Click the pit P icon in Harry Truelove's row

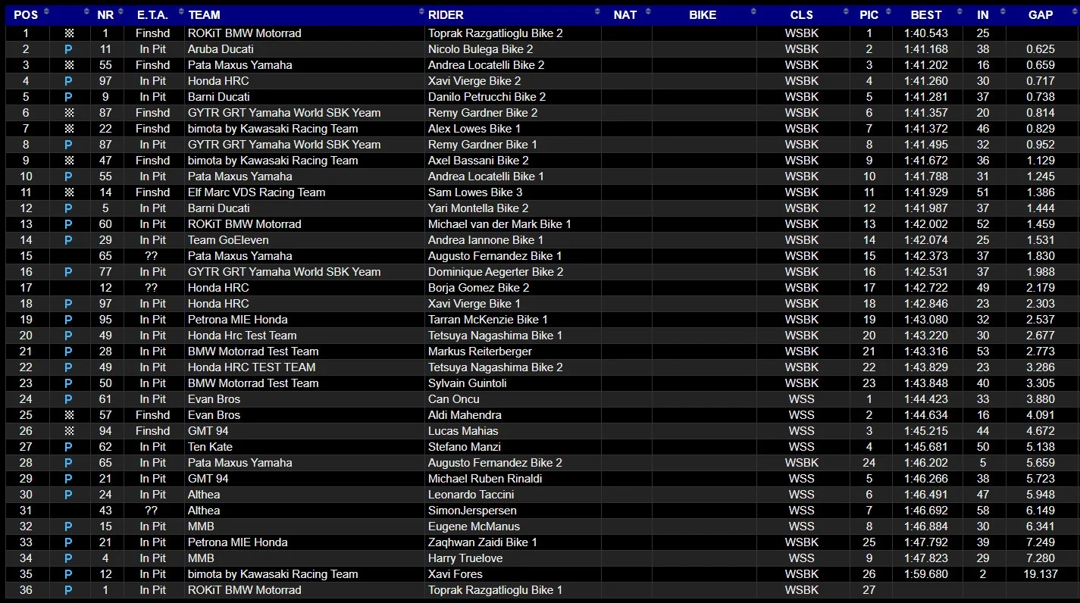point(69,558)
